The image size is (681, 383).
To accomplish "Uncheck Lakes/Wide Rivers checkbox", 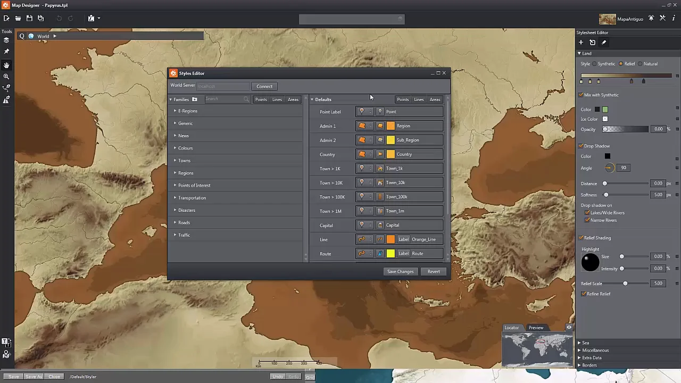I will pyautogui.click(x=587, y=213).
